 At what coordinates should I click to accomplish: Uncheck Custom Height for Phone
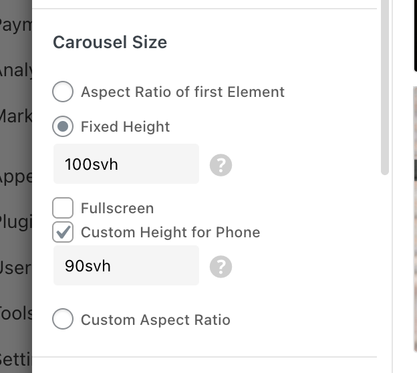(x=63, y=233)
